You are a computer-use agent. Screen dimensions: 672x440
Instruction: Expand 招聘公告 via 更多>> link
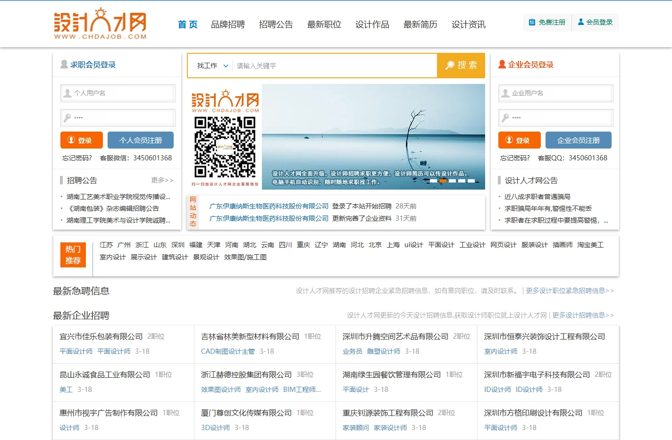pyautogui.click(x=162, y=180)
